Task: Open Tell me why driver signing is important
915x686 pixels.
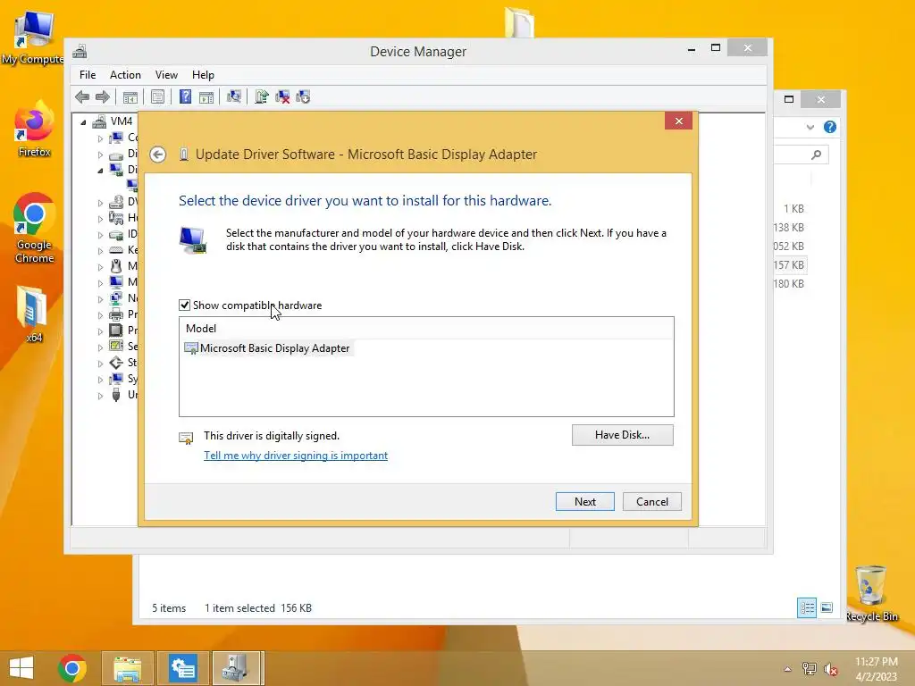Action: pyautogui.click(x=295, y=456)
